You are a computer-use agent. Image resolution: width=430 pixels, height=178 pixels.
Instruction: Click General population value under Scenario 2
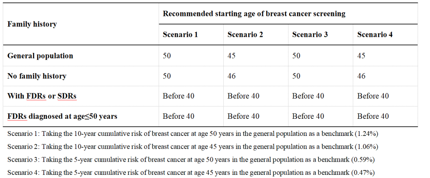(x=232, y=56)
